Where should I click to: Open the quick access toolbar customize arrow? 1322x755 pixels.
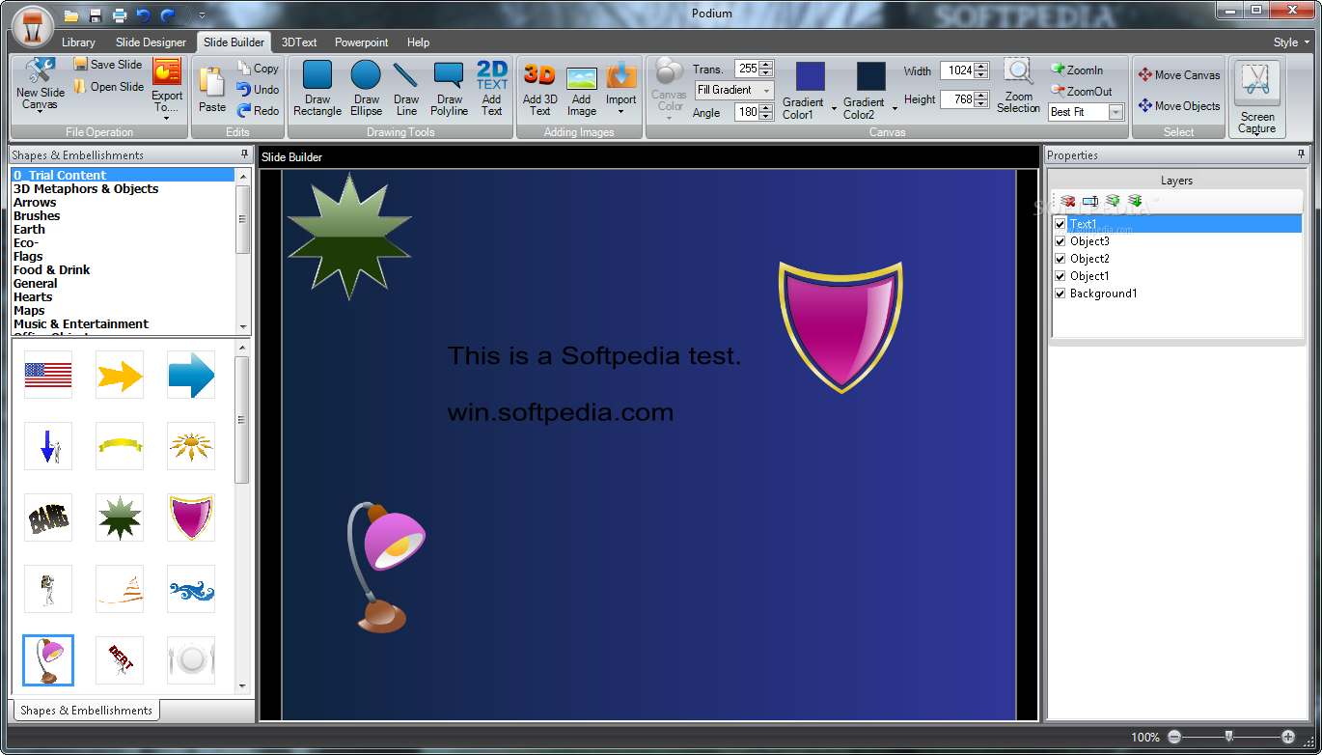(x=202, y=15)
